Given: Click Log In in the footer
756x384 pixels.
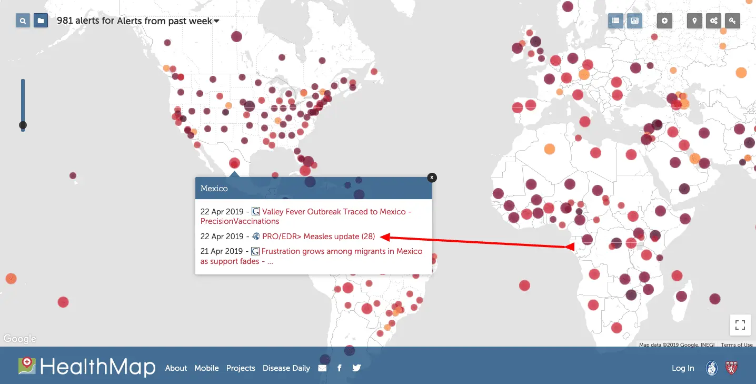Looking at the screenshot, I should pyautogui.click(x=683, y=368).
